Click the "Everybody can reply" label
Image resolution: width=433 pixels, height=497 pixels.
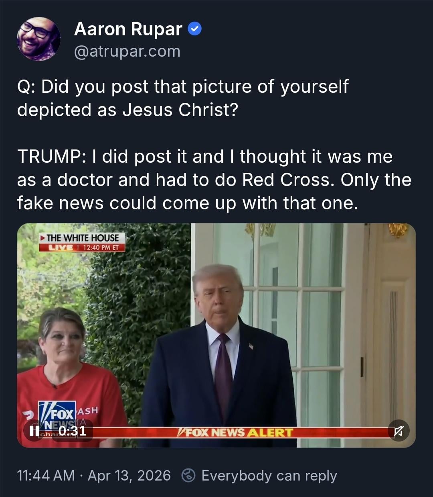pos(269,476)
